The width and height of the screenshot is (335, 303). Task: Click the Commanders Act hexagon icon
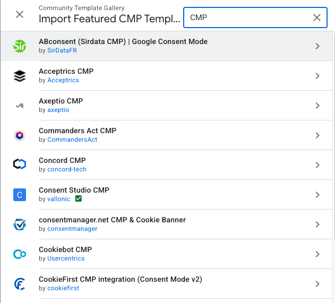[20, 135]
